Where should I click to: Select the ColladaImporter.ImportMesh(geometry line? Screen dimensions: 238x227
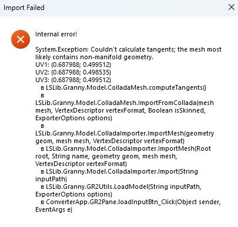[x=125, y=133]
